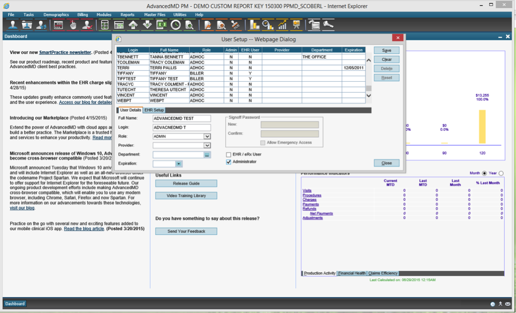Click the Save button in User Setup
The image size is (516, 313).
tap(387, 50)
